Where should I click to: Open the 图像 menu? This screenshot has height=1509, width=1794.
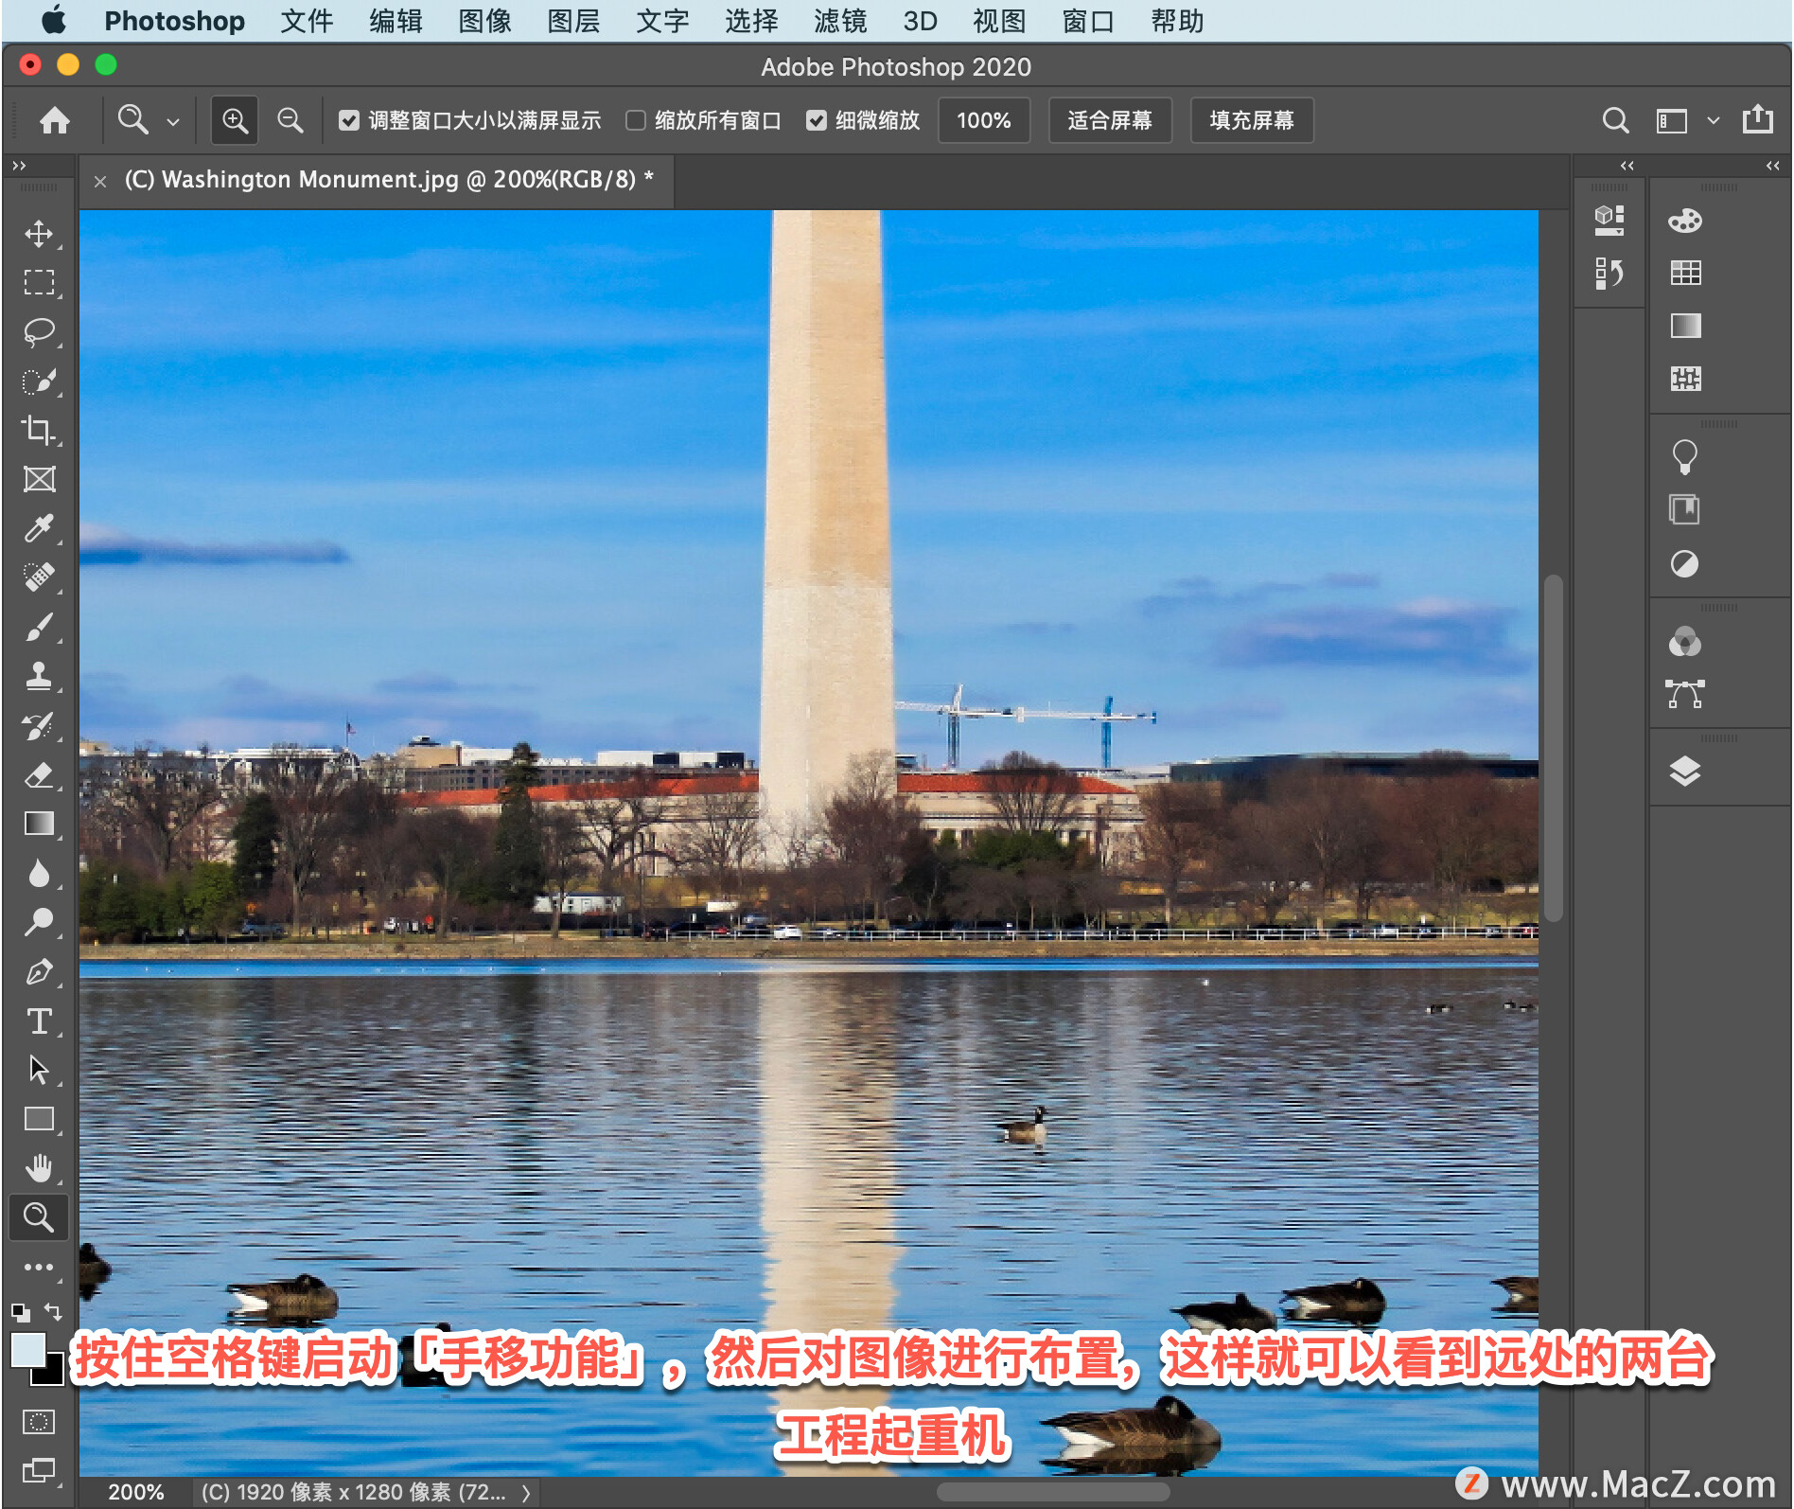[484, 21]
